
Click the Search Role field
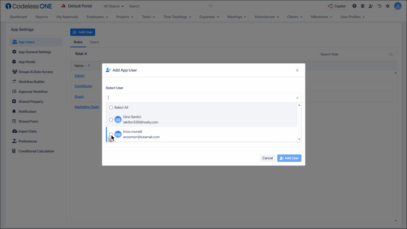click(357, 54)
